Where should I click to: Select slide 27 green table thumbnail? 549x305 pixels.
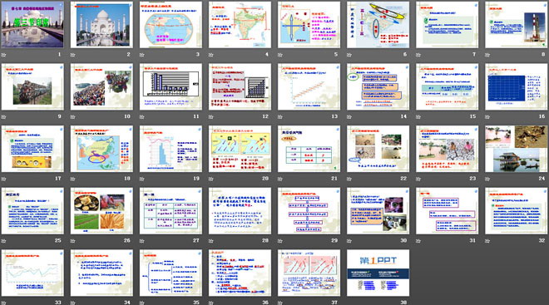point(171,211)
